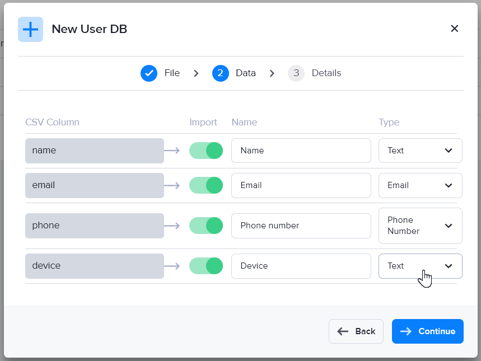Disable import toggle for name column
Image resolution: width=481 pixels, height=361 pixels.
pos(206,151)
